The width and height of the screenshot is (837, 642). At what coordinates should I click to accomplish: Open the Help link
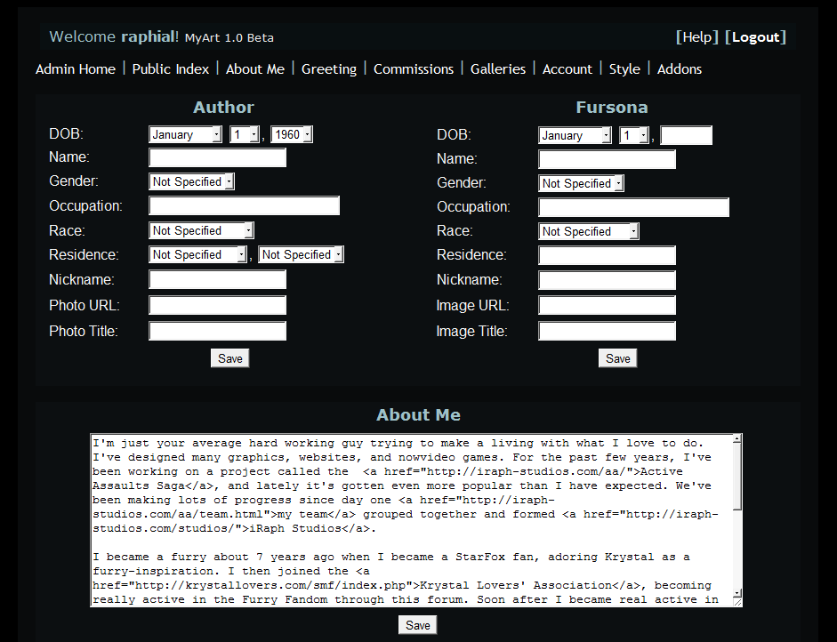pyautogui.click(x=697, y=36)
